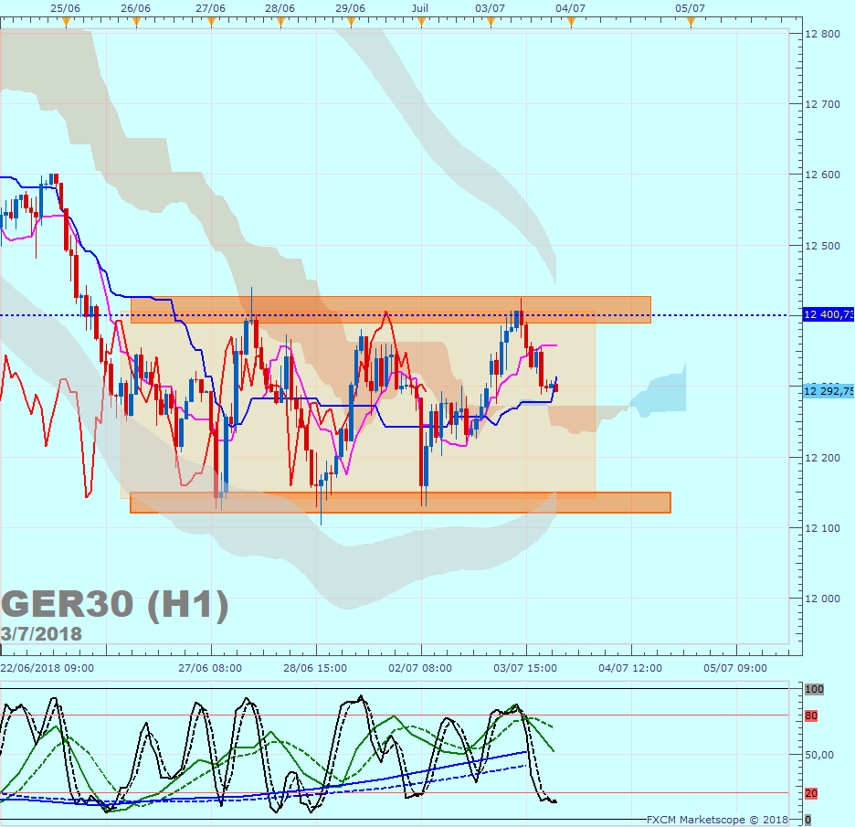Click the orange marker under 26/06
This screenshot has width=855, height=827.
(136, 22)
